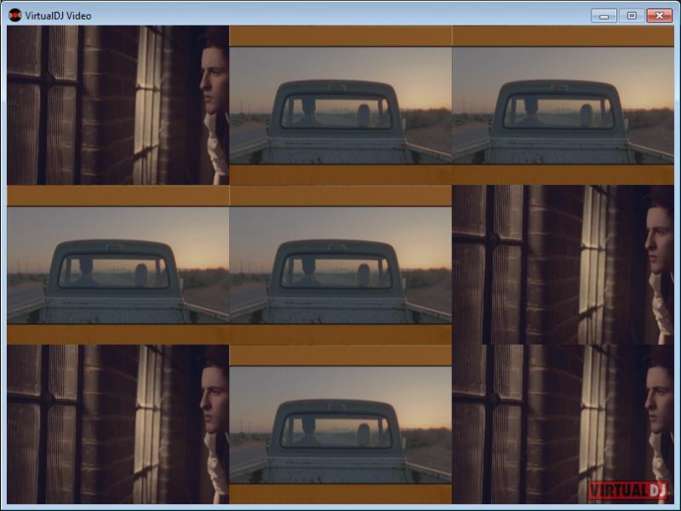Minimize the VirtualDJ Video window
Viewport: 681px width, 511px height.
point(604,15)
